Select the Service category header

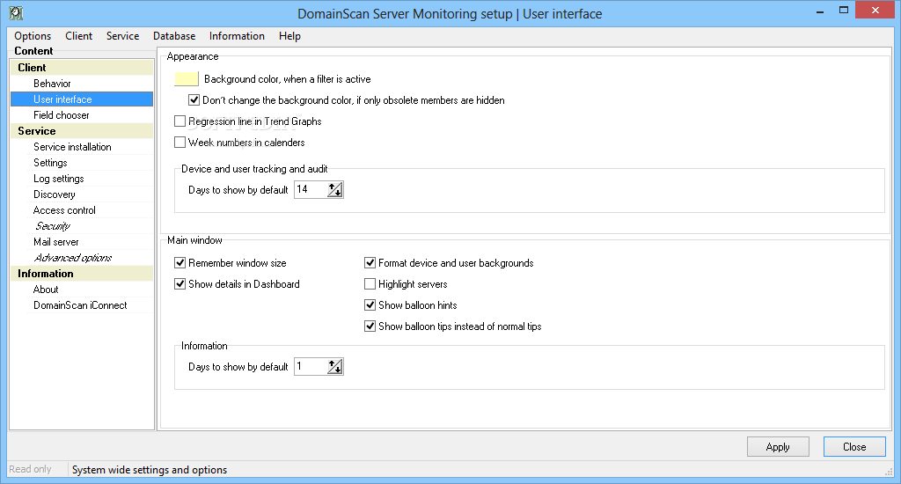pyautogui.click(x=82, y=131)
